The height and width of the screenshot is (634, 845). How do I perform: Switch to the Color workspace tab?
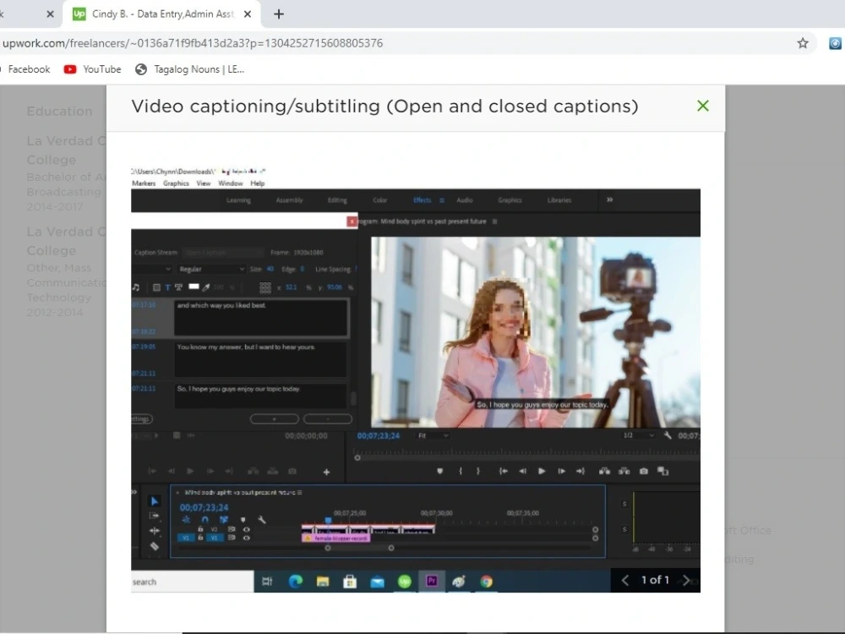pyautogui.click(x=380, y=200)
